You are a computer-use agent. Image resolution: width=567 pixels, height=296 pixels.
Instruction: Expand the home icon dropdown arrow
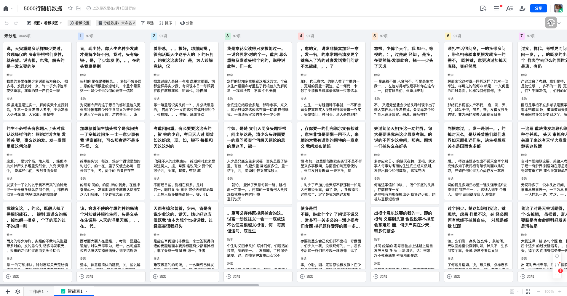click(x=12, y=8)
